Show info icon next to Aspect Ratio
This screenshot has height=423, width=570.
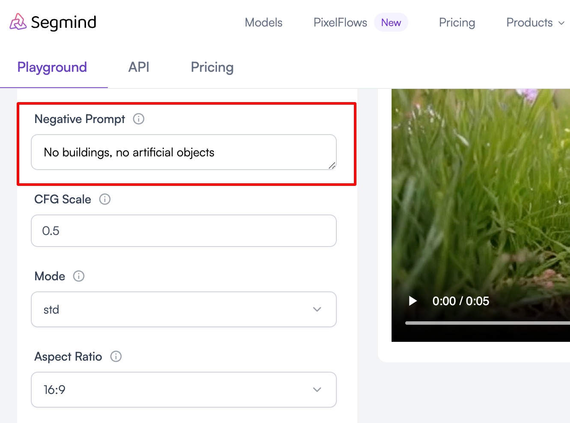[x=116, y=356]
